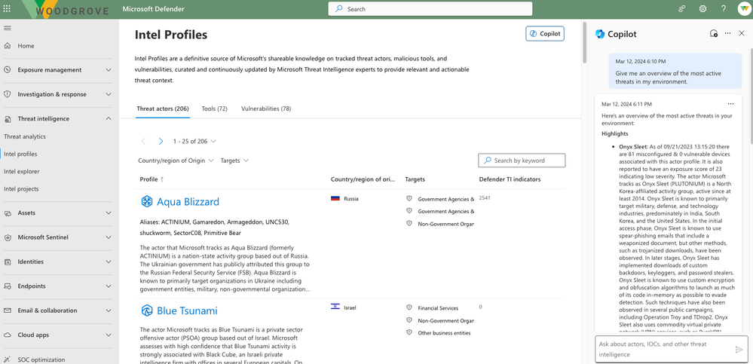Image resolution: width=753 pixels, height=364 pixels.
Task: Click the main page vertical scrollbar
Action: [x=584, y=41]
